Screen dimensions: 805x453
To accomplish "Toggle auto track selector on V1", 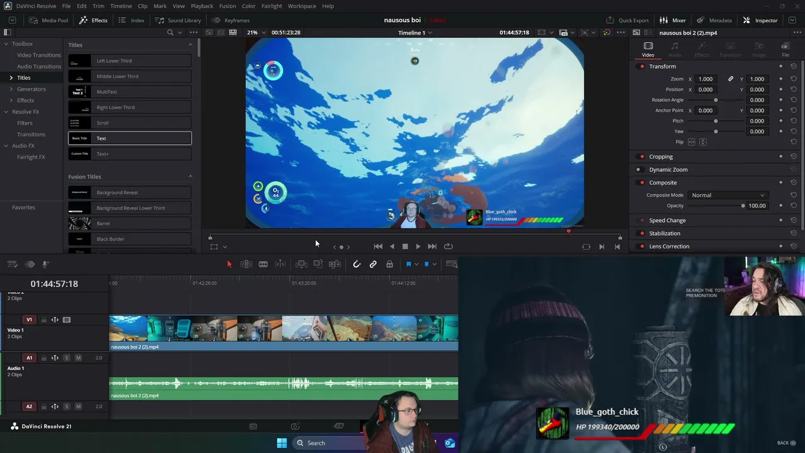I will 55,320.
